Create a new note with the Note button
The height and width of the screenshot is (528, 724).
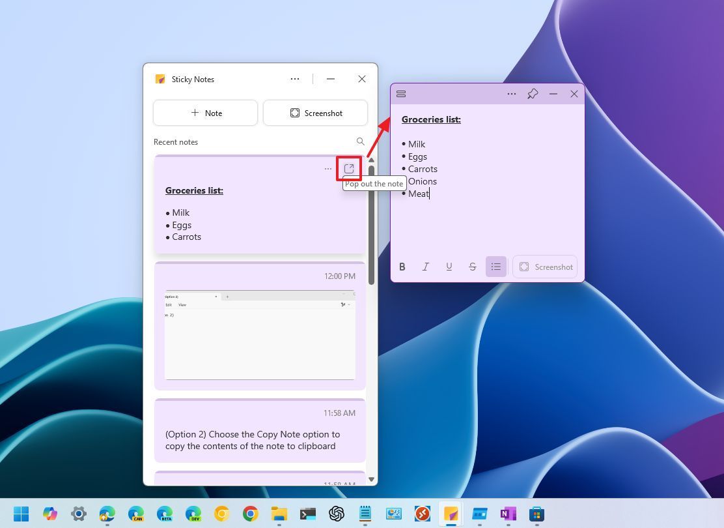205,113
